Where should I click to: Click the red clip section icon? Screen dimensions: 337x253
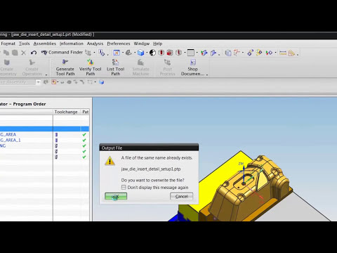pyautogui.click(x=161, y=53)
